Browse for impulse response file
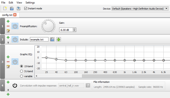This screenshot has height=98, width=170. tap(88, 85)
